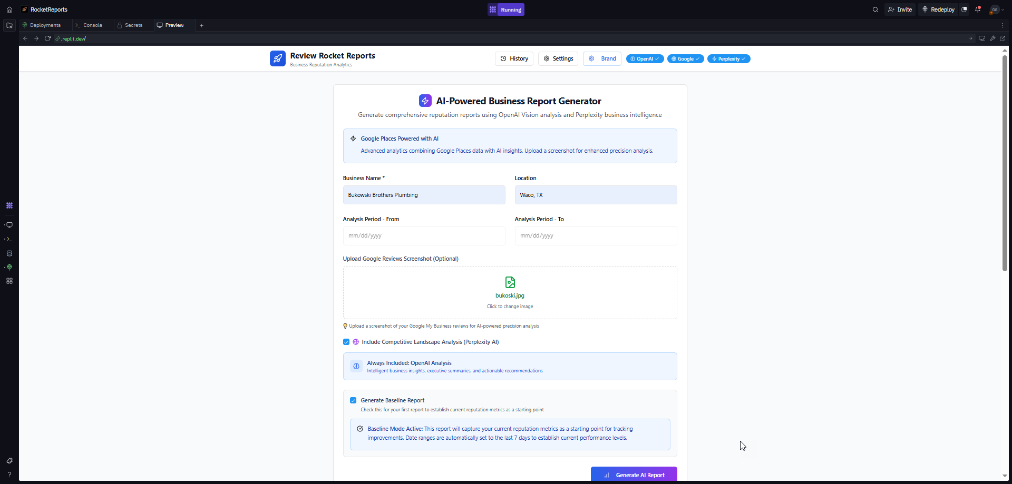Open the Database icon in sidebar
This screenshot has height=484, width=1012.
pyautogui.click(x=9, y=253)
